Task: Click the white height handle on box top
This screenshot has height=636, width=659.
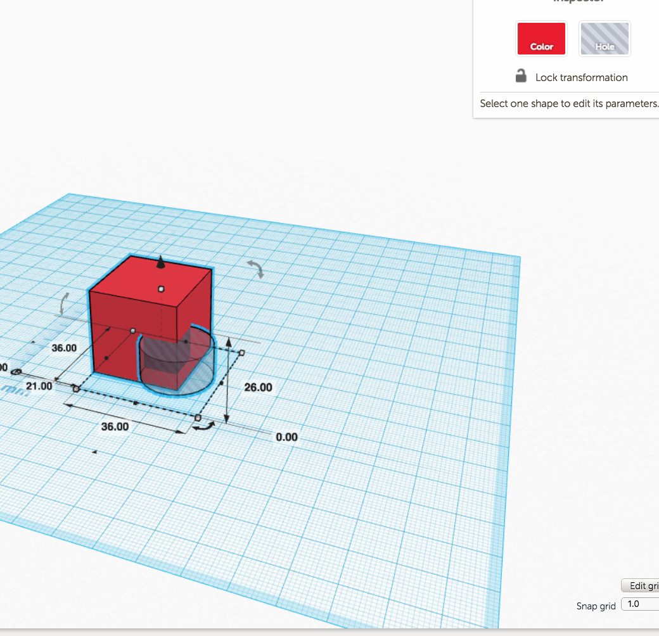Action: [x=162, y=289]
